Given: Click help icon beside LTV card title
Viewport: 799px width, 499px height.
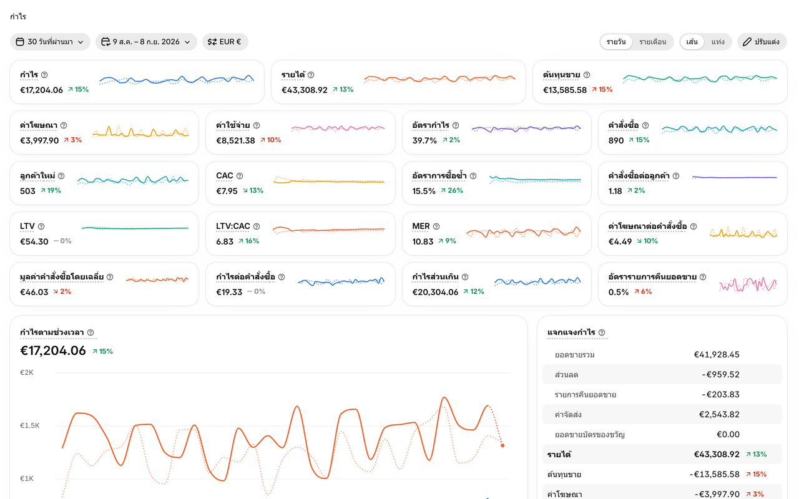Looking at the screenshot, I should [x=41, y=226].
